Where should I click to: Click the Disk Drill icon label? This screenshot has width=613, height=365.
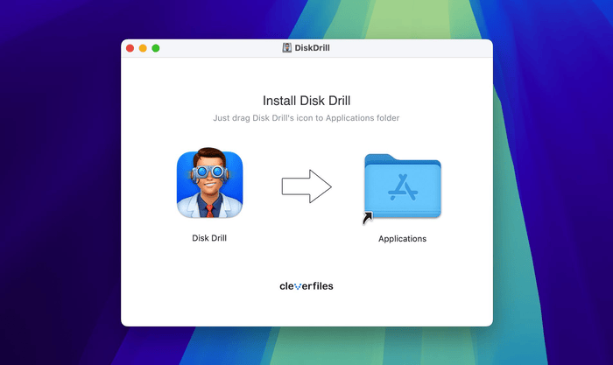click(x=209, y=238)
